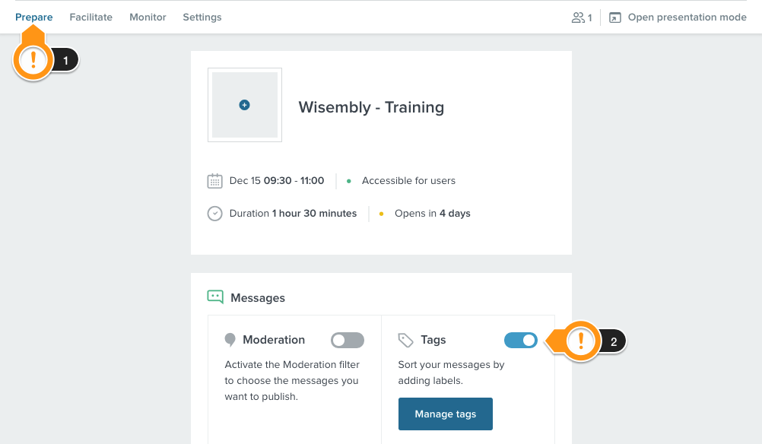This screenshot has width=762, height=444.
Task: Open the Settings tab
Action: [202, 17]
